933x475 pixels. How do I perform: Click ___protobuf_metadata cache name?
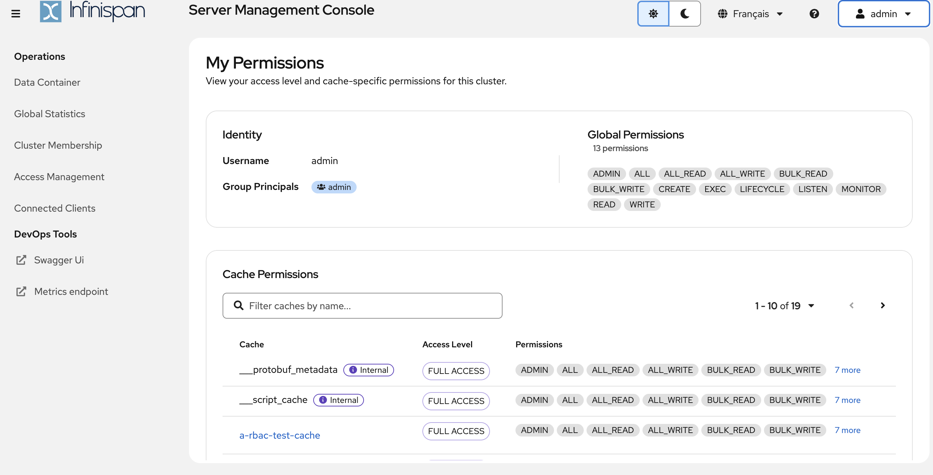click(288, 370)
